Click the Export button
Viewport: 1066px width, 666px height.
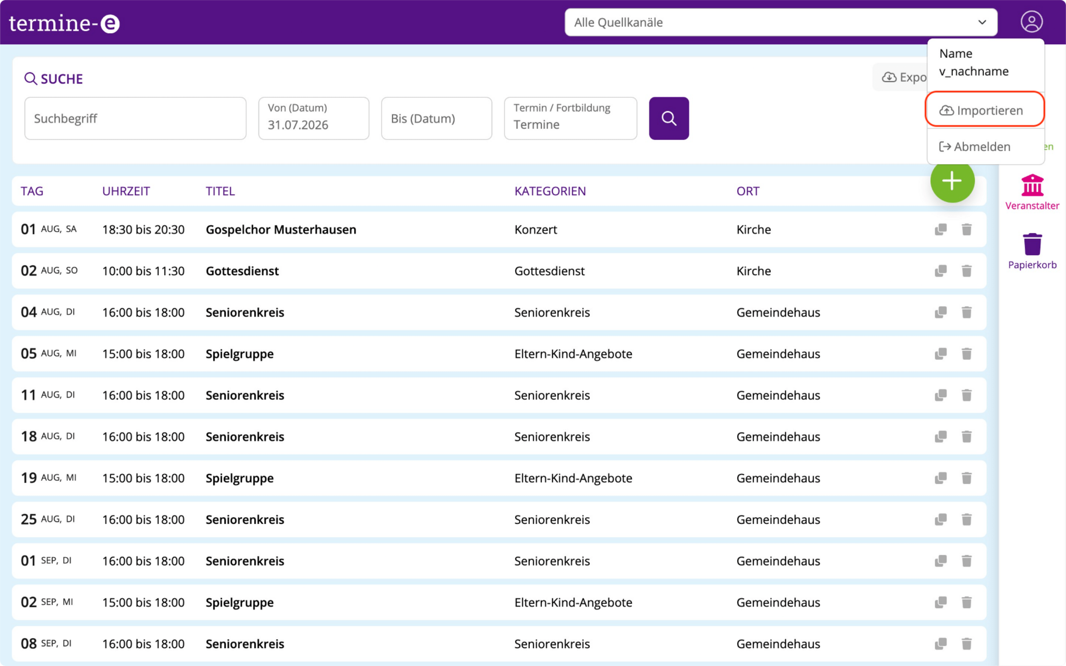tap(900, 77)
